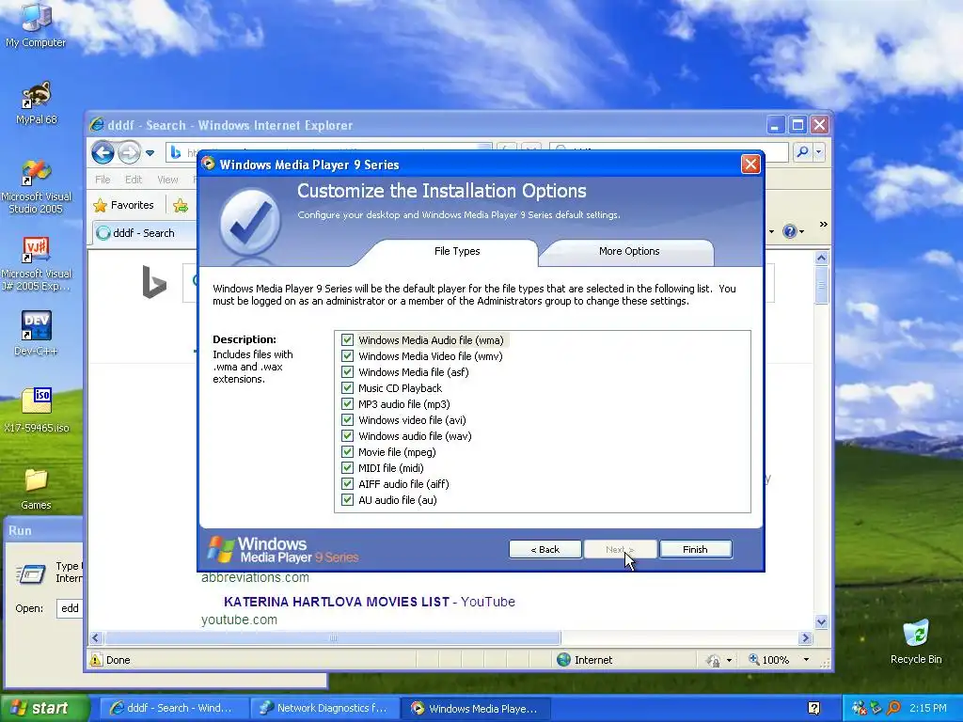Open the Edit menu in Internet Explorer

pos(134,180)
